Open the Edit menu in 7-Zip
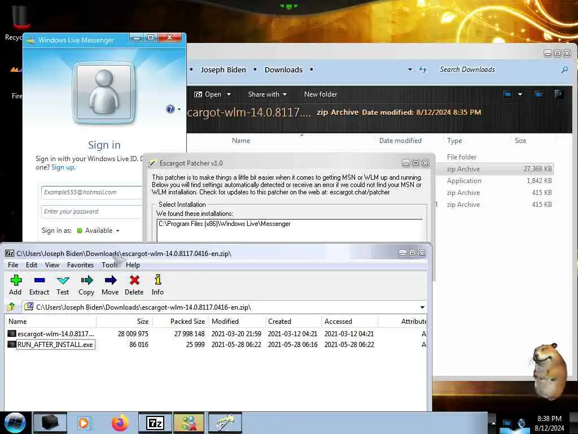Viewport: 578px width, 434px height. coord(32,265)
